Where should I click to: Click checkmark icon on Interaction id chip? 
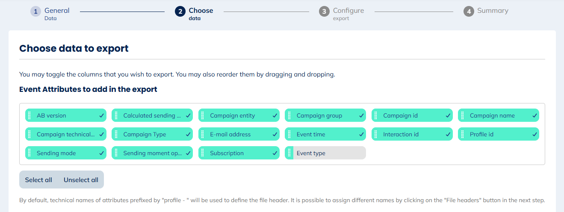coord(448,134)
